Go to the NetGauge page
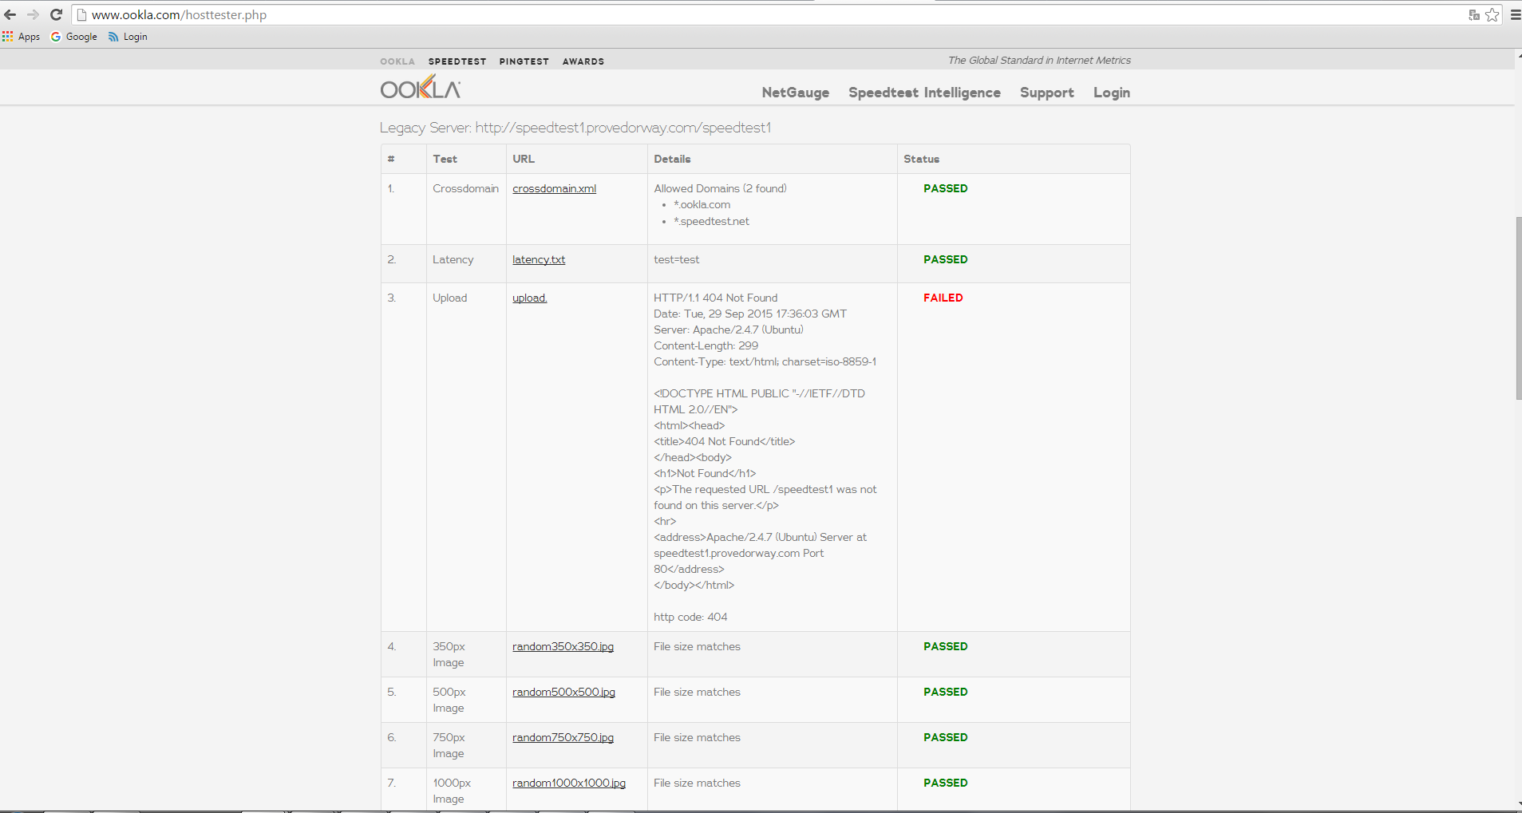This screenshot has width=1522, height=813. (x=796, y=93)
